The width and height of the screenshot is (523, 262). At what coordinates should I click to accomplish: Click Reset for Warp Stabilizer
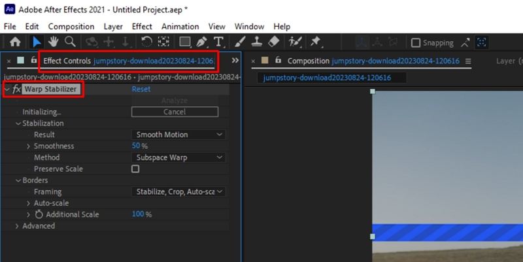(x=141, y=89)
